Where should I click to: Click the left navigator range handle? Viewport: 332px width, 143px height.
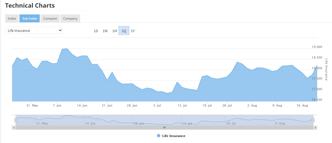(x=16, y=120)
